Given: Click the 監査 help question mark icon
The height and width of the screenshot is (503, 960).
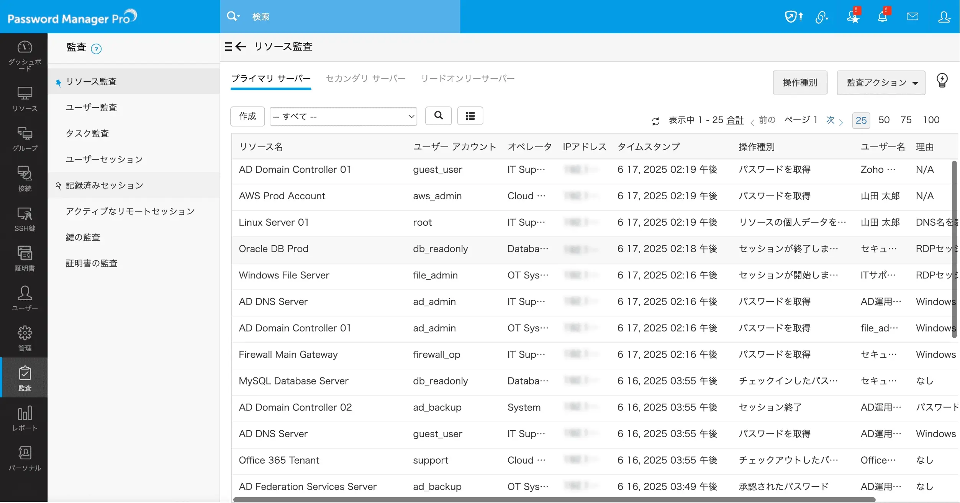Looking at the screenshot, I should click(96, 49).
